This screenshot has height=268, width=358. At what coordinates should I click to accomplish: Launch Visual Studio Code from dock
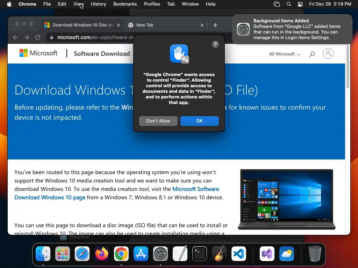(x=239, y=254)
